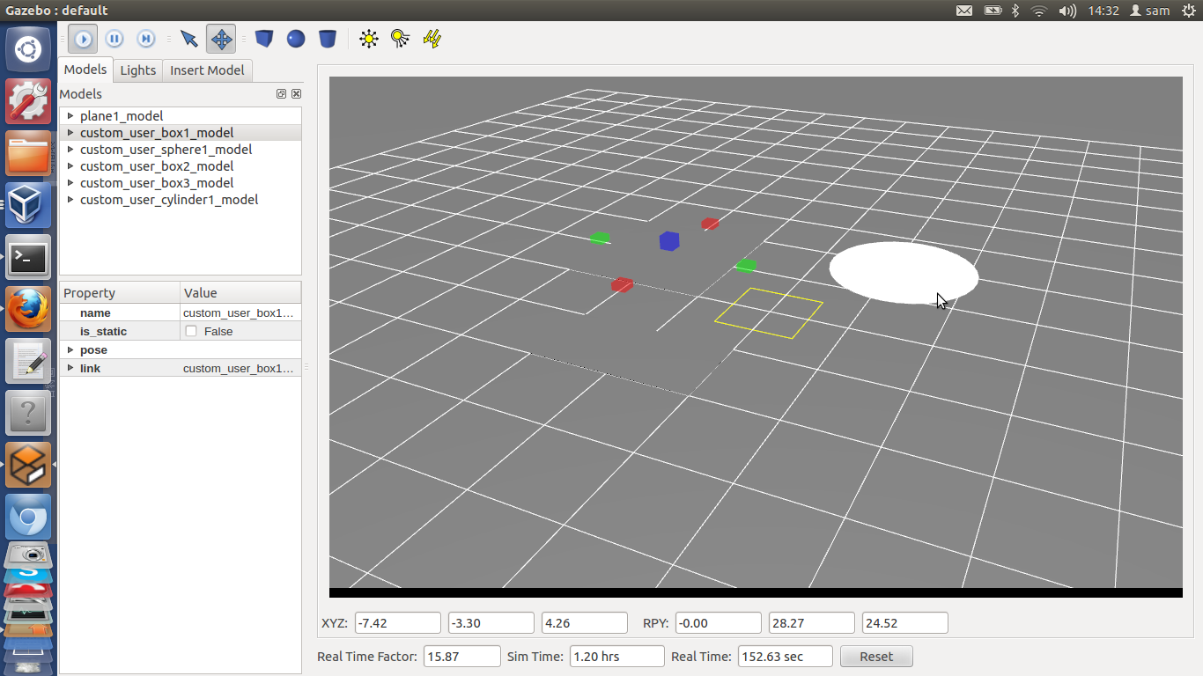Undock the Models panel
Screen dimensions: 1203x676
pyautogui.click(x=281, y=93)
